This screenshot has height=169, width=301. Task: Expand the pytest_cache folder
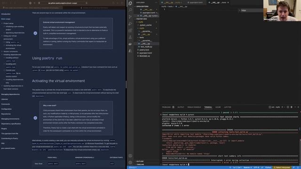(x=145, y=25)
